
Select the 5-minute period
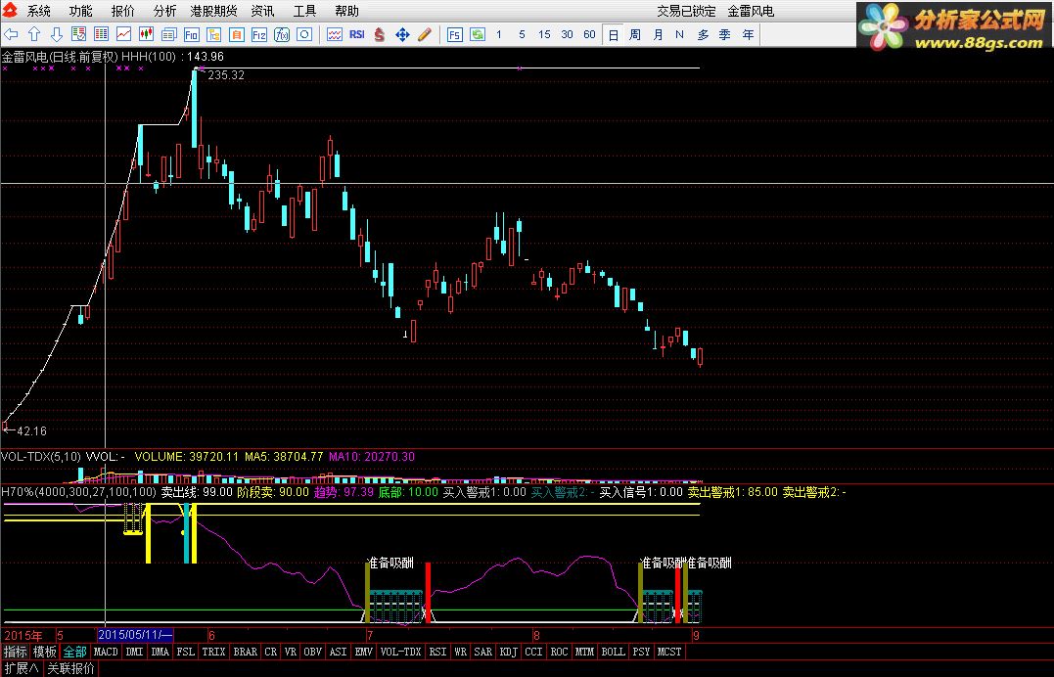coord(522,34)
